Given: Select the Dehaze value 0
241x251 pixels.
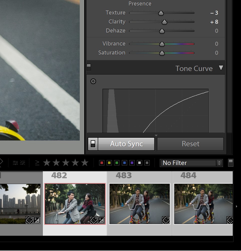Looking at the screenshot, I should 216,31.
